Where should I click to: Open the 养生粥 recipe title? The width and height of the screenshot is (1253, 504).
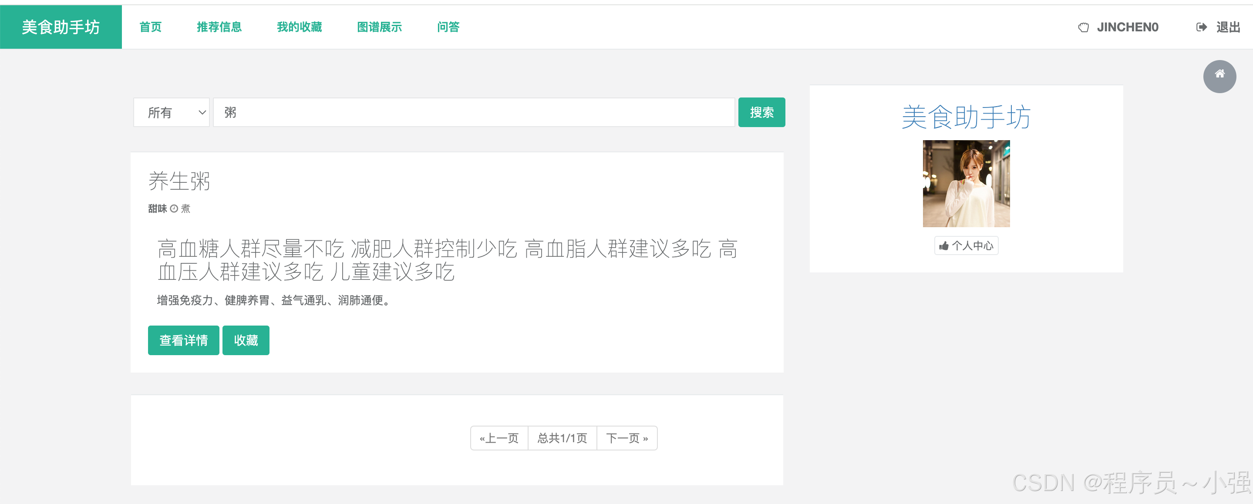[179, 181]
